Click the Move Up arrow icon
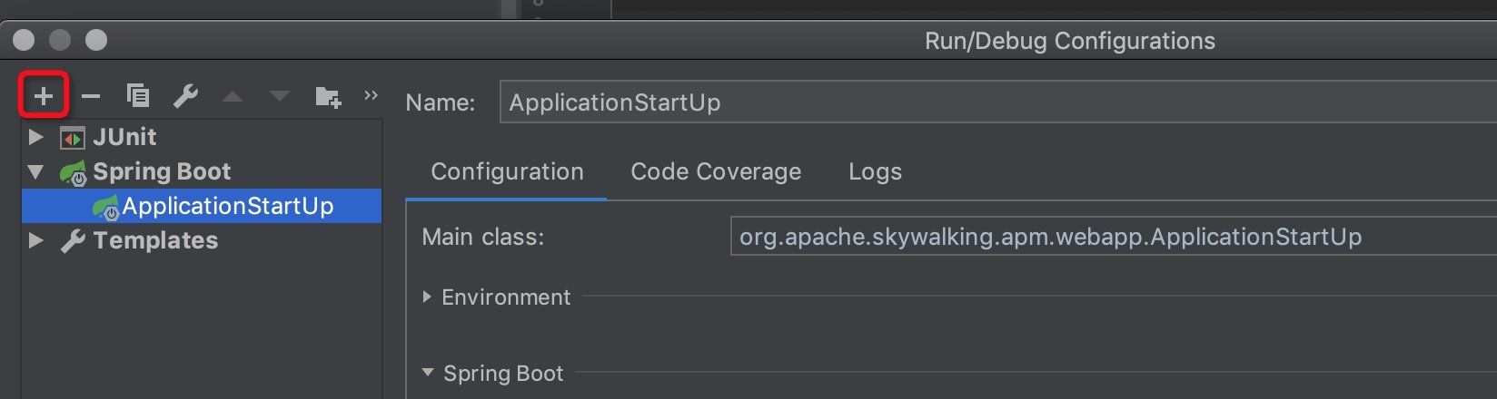This screenshot has width=1497, height=399. [x=233, y=96]
